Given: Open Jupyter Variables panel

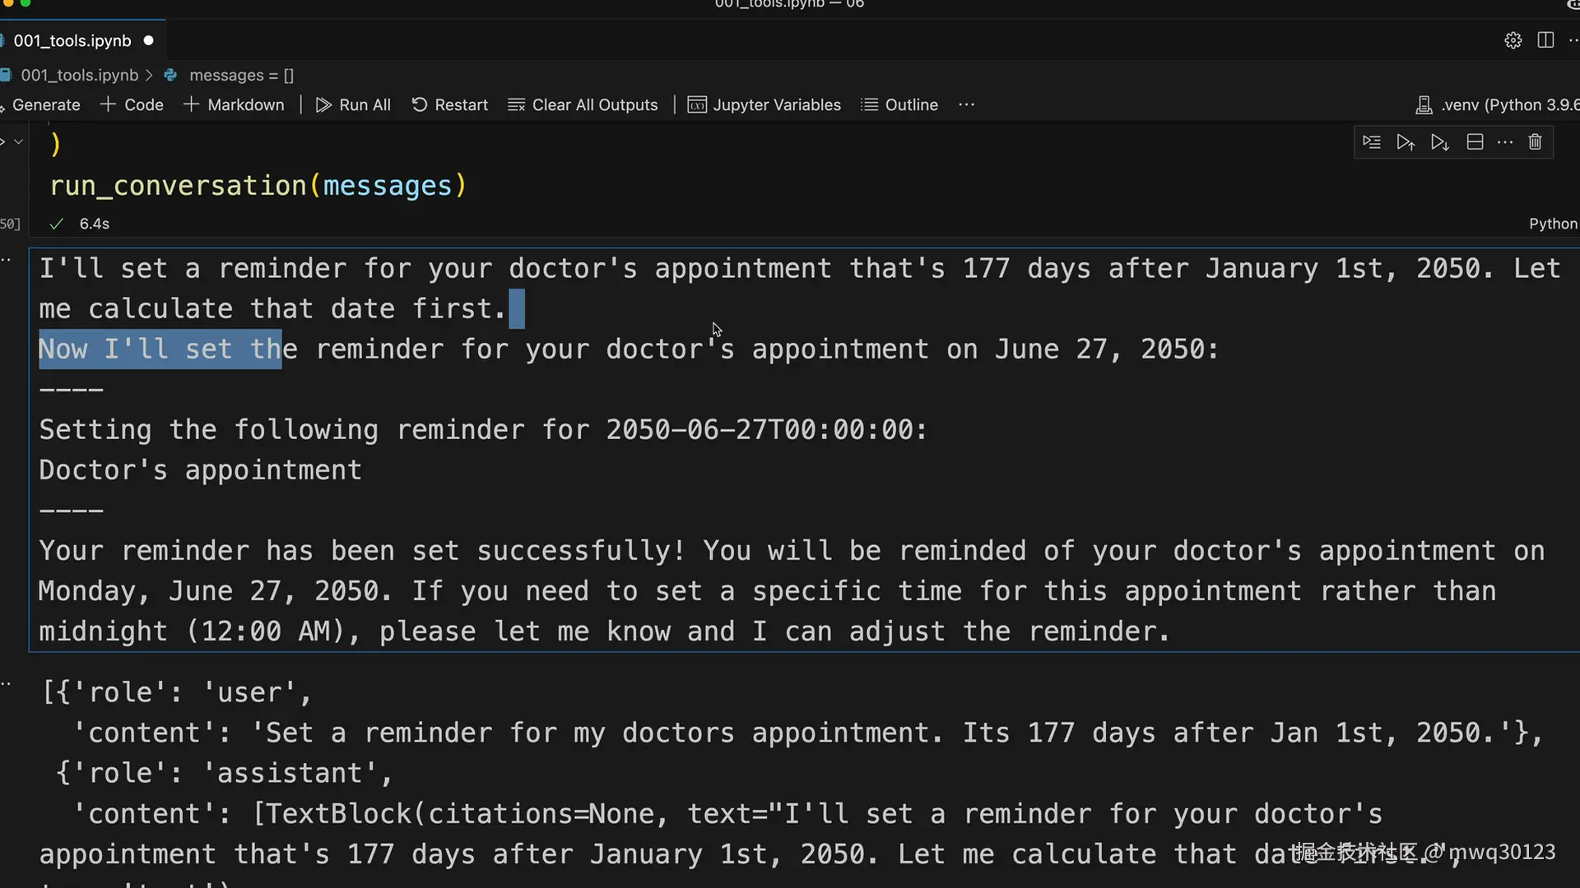Looking at the screenshot, I should coord(764,104).
